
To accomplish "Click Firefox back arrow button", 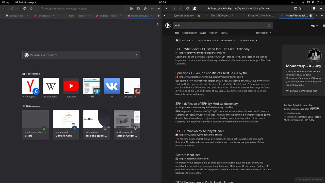I will pos(12,8).
